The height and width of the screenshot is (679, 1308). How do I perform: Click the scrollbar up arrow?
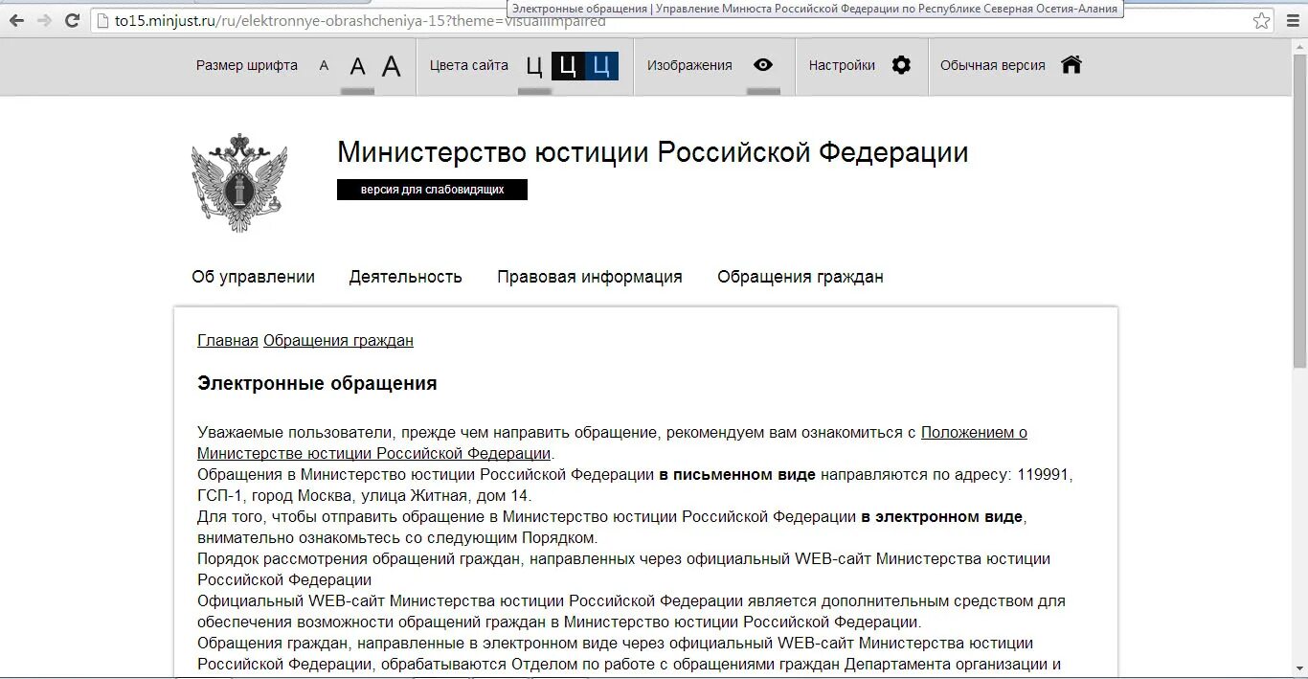(1299, 47)
